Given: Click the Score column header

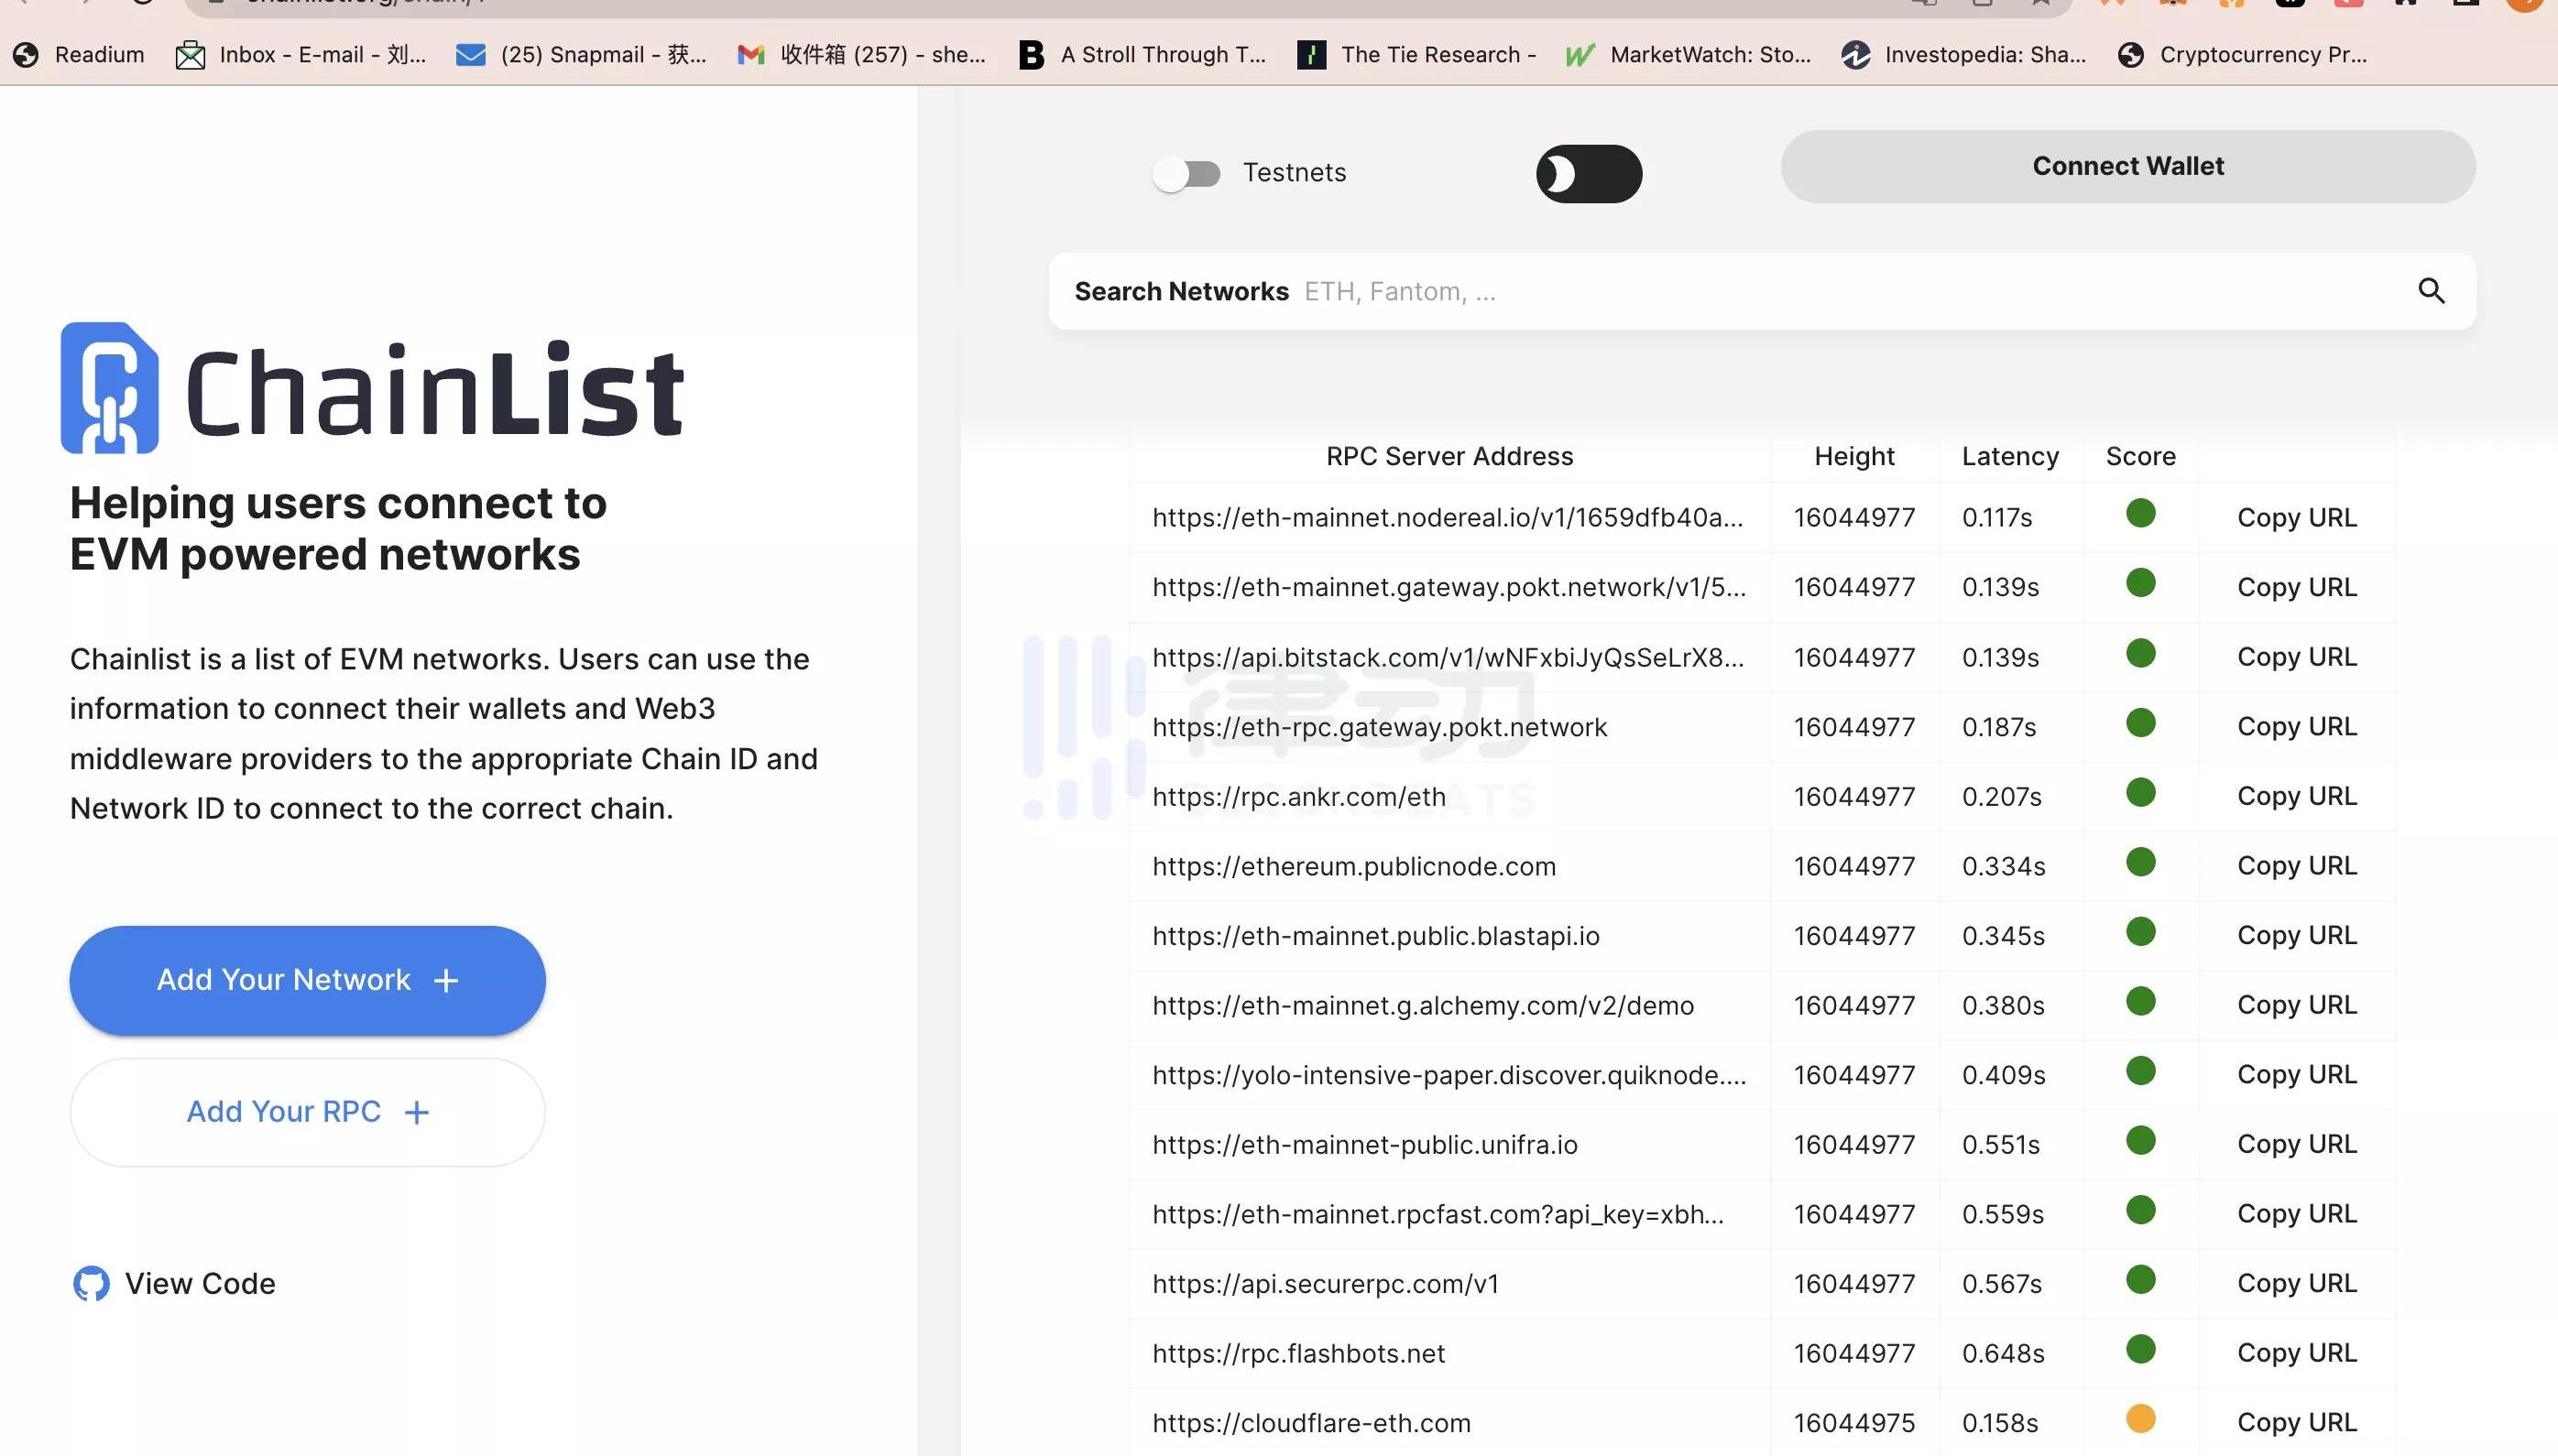Looking at the screenshot, I should tap(2141, 456).
